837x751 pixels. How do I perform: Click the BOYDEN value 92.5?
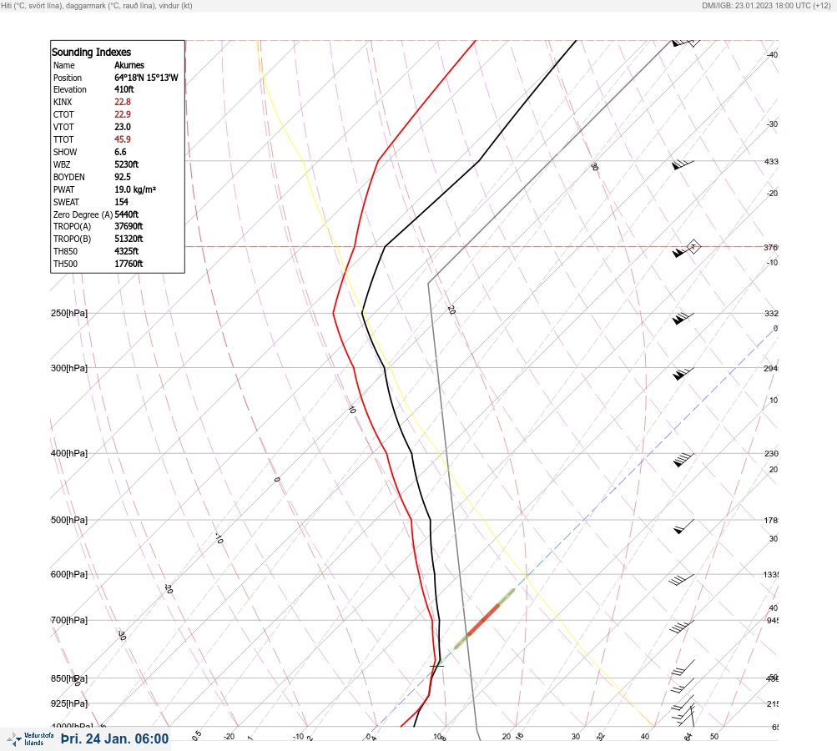click(122, 177)
